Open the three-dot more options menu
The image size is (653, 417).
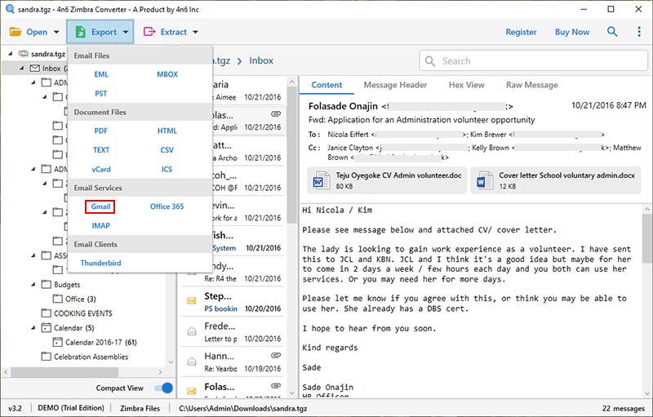tap(639, 32)
